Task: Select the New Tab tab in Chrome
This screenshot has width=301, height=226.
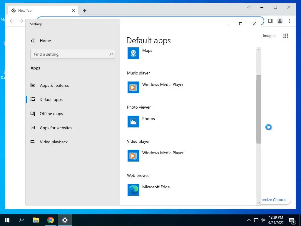Action: pos(43,11)
